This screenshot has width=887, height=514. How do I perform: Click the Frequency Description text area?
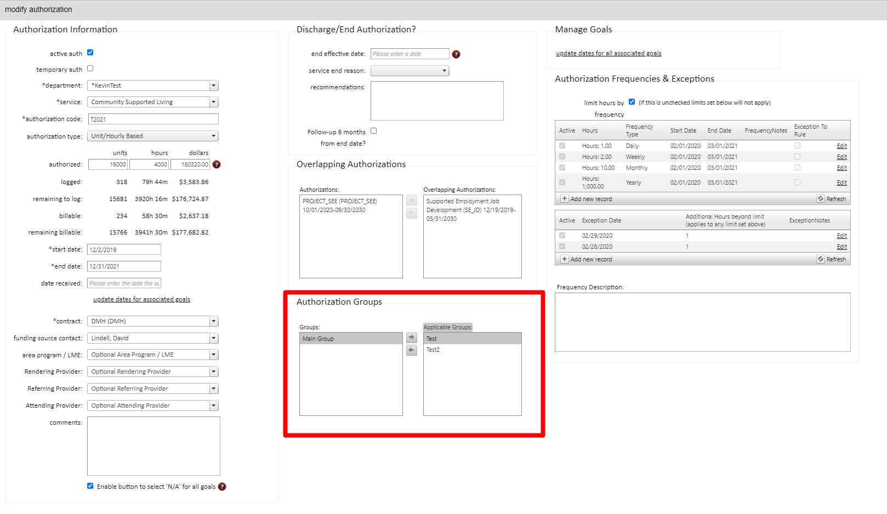click(703, 322)
